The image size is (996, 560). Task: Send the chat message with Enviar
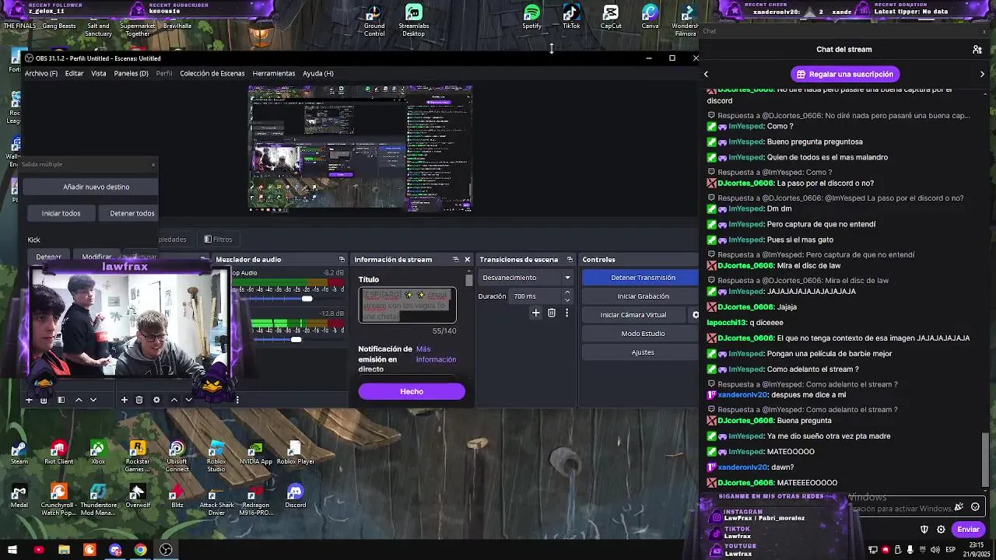tap(968, 529)
